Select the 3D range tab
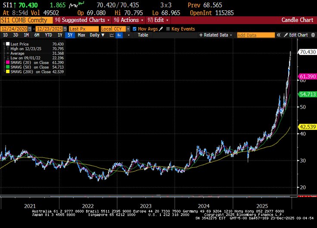Viewport: 317px width, 228px height. tap(16, 35)
